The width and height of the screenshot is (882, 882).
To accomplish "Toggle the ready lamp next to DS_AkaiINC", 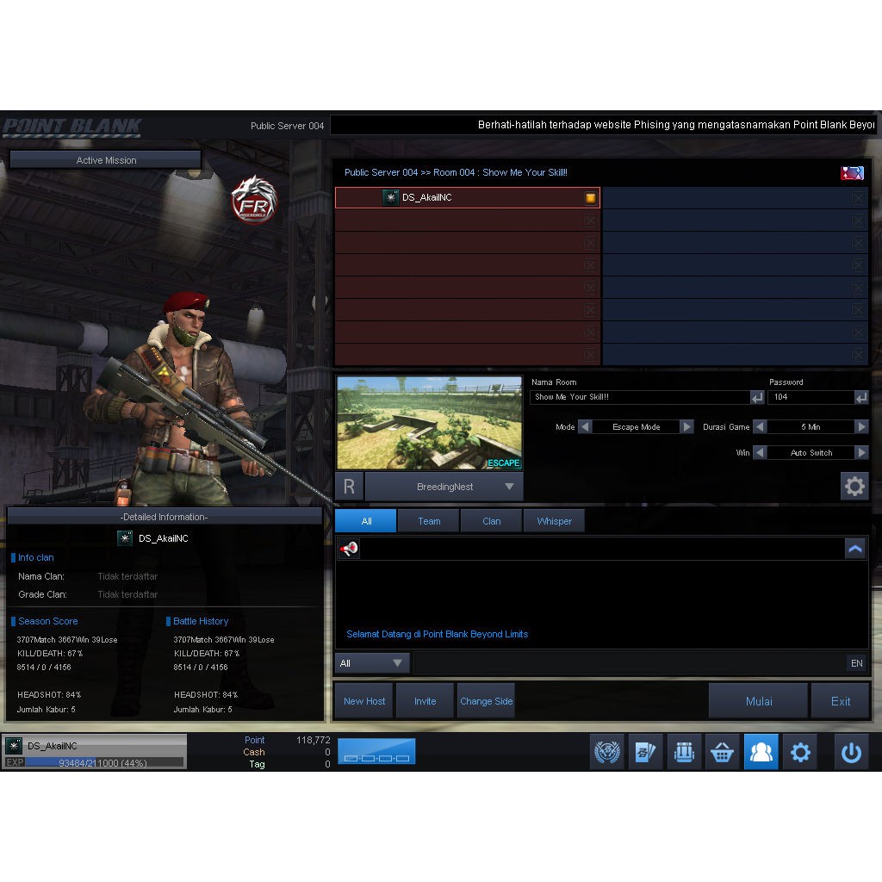I will click(x=589, y=197).
